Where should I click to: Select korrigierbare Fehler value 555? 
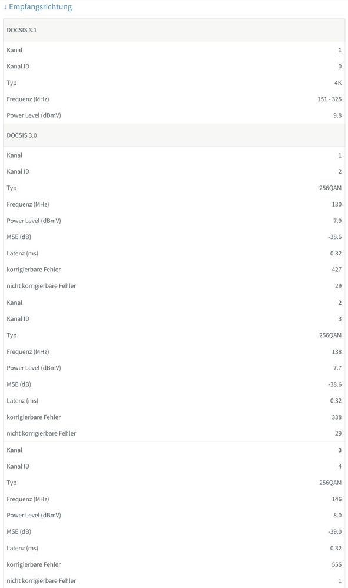[336, 564]
